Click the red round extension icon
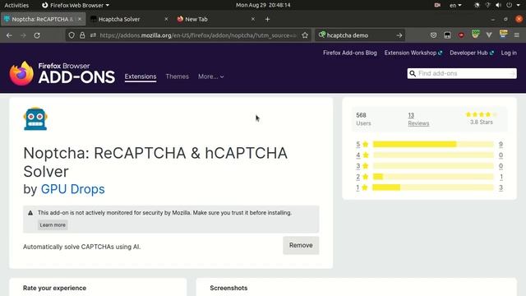The height and width of the screenshot is (296, 526). (461, 35)
